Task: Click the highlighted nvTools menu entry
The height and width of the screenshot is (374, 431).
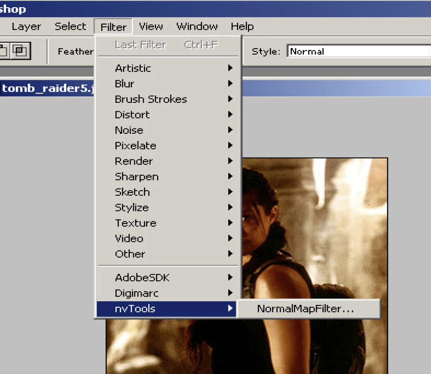Action: [x=166, y=309]
